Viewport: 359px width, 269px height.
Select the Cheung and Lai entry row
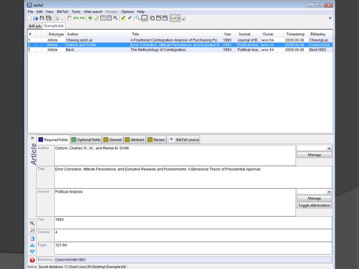180,40
